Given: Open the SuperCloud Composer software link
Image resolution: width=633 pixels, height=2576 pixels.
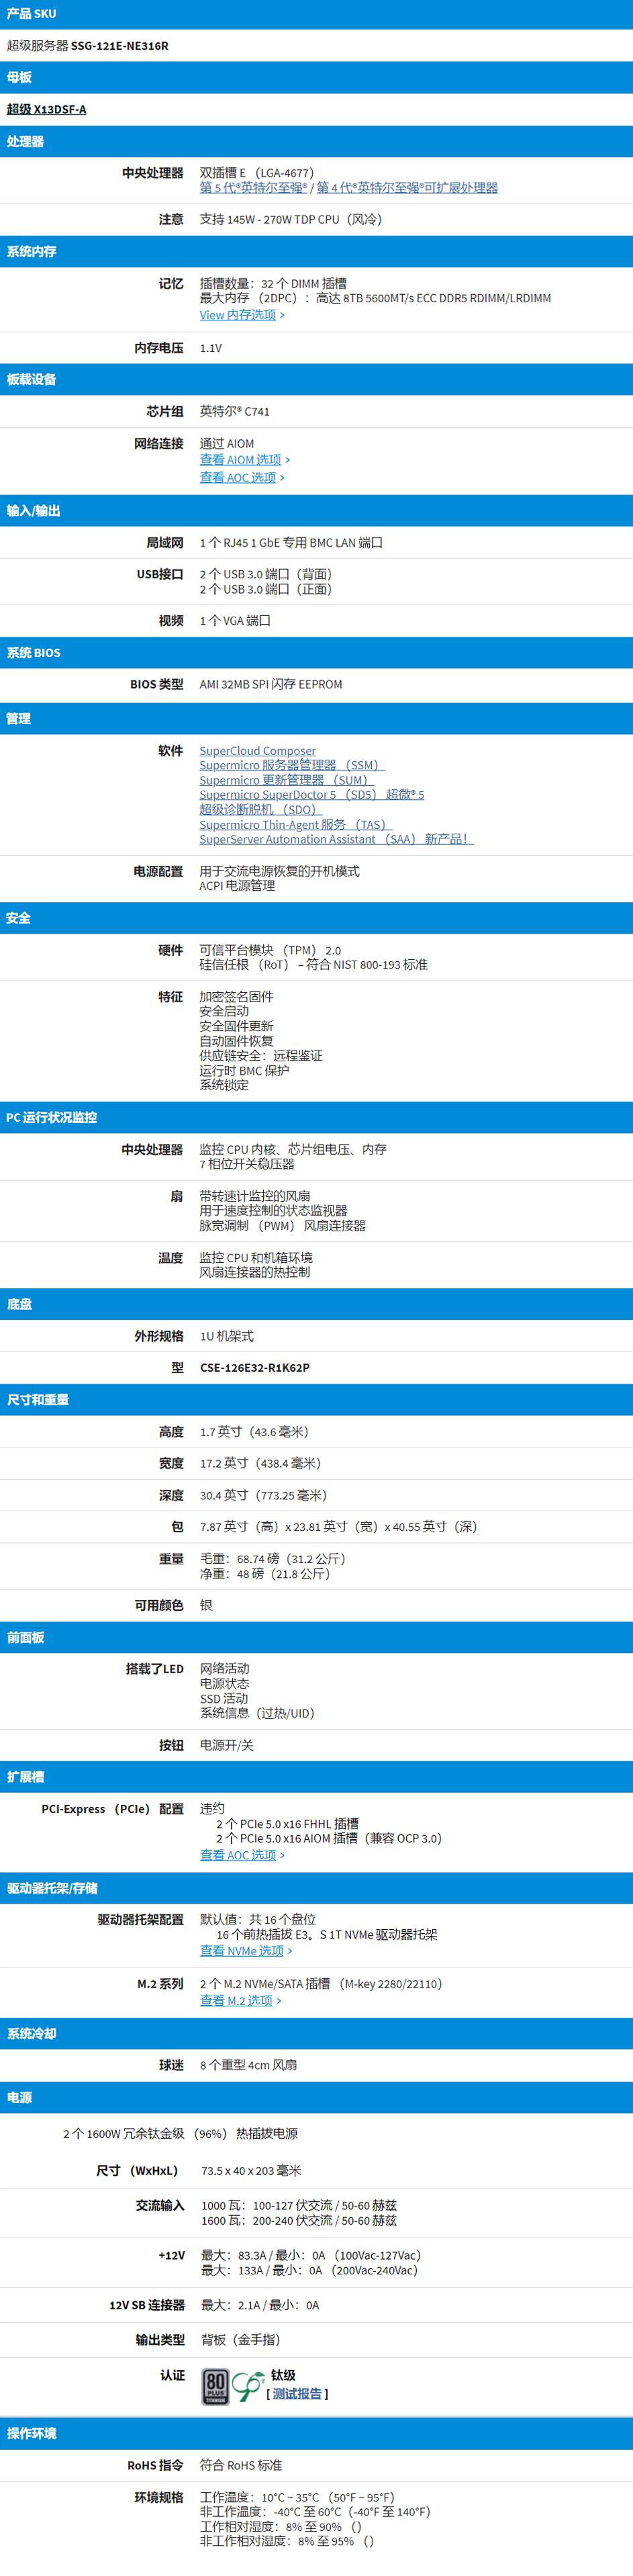Looking at the screenshot, I should point(257,751).
